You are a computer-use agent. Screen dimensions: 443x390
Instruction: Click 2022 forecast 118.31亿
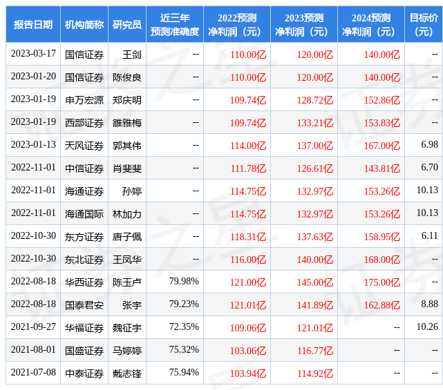(x=248, y=237)
